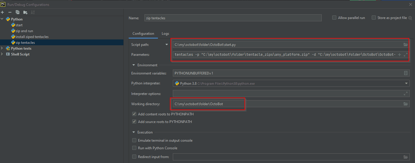Add new configuration with plus icon

click(x=2, y=12)
